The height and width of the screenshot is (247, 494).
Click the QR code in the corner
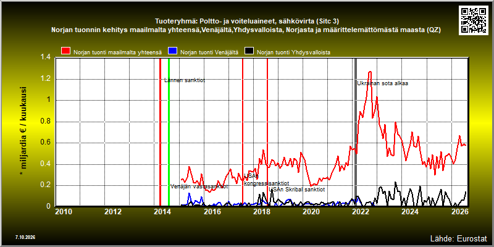(x=473, y=20)
